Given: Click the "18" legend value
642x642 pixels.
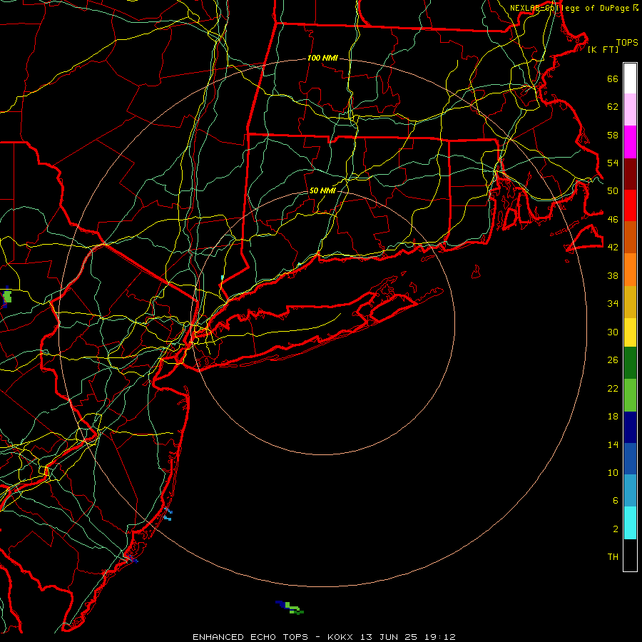Looking at the screenshot, I should (613, 417).
